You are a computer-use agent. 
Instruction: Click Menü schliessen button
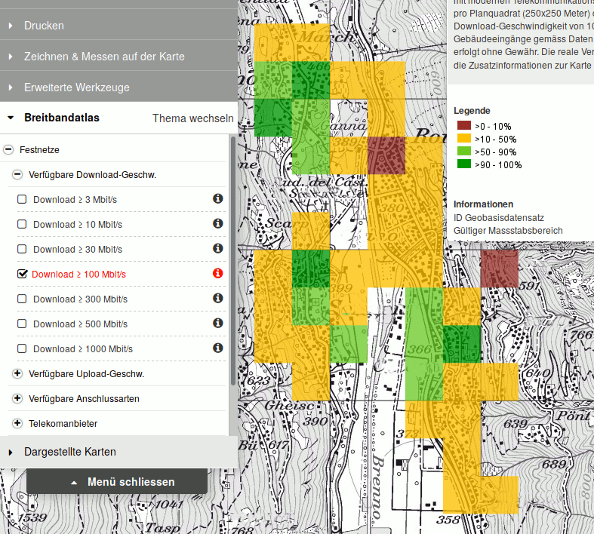[117, 482]
